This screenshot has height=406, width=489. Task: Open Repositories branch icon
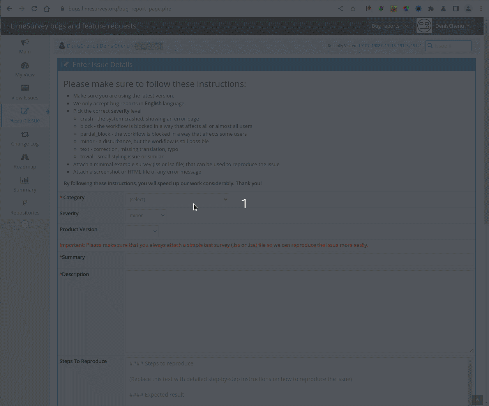coord(25,203)
